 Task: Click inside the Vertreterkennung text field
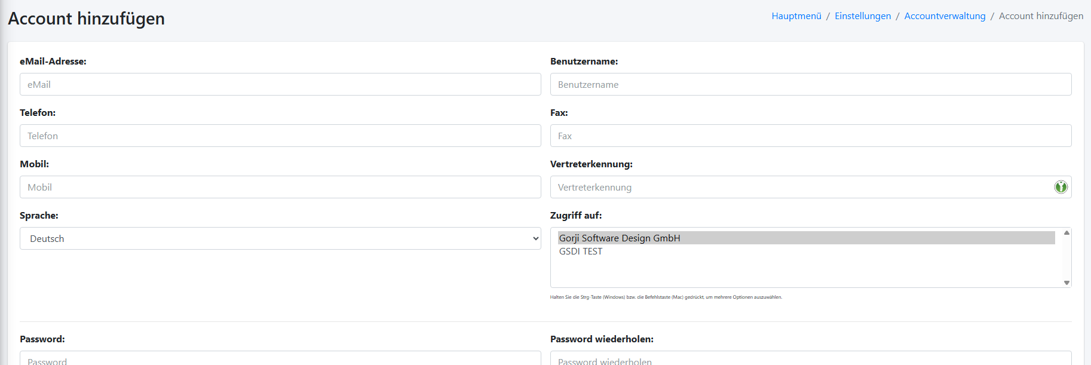[x=801, y=187]
